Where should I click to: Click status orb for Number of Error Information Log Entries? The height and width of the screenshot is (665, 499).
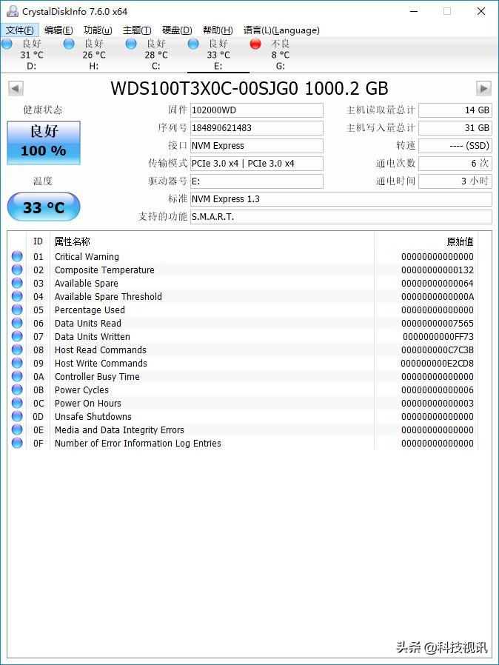(17, 443)
